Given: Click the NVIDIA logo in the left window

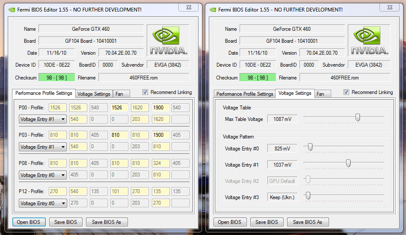Looking at the screenshot, I should coord(169,40).
